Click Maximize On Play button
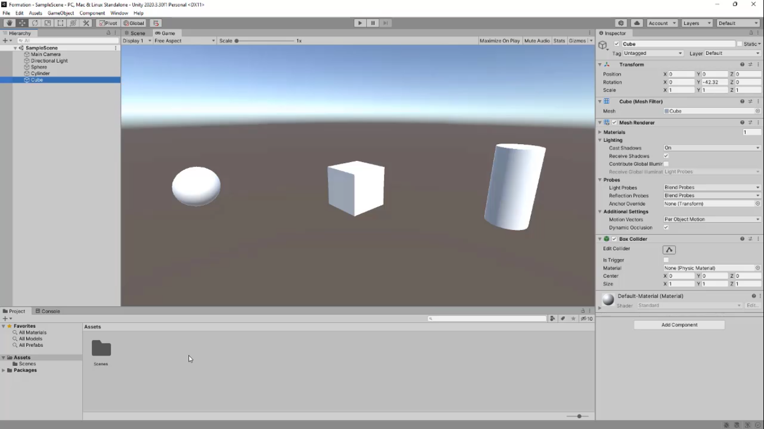The image size is (764, 429). (x=499, y=41)
